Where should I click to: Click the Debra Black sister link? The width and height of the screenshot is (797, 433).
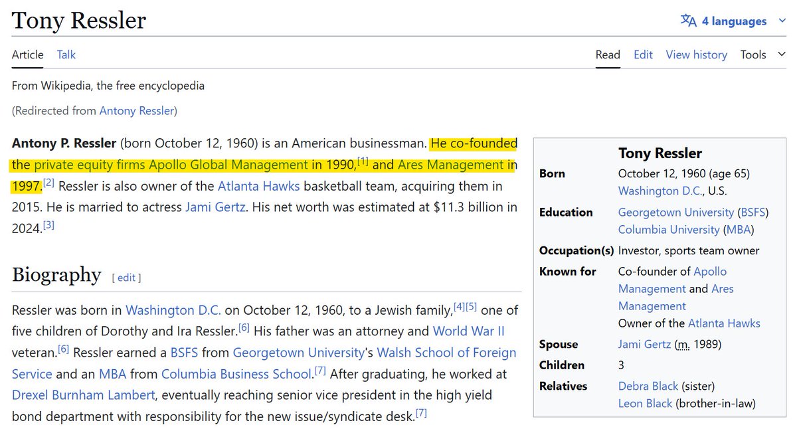[648, 386]
